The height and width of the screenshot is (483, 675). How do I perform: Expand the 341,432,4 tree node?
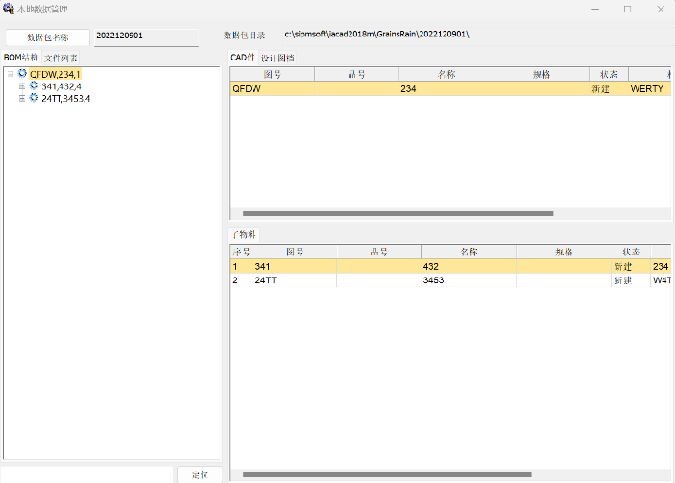(x=22, y=85)
